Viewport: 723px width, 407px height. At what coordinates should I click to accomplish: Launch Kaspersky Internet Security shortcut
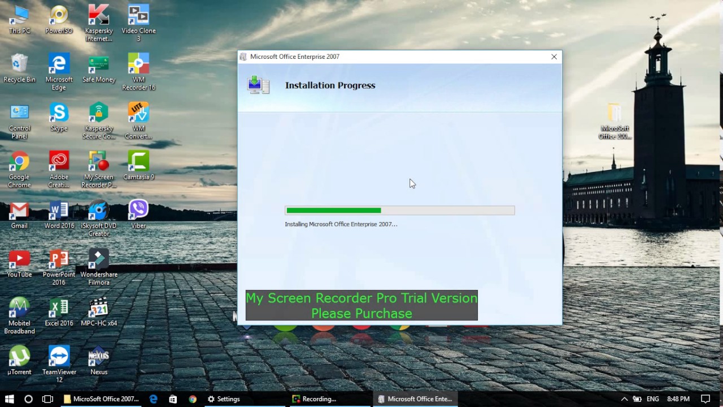pyautogui.click(x=99, y=24)
